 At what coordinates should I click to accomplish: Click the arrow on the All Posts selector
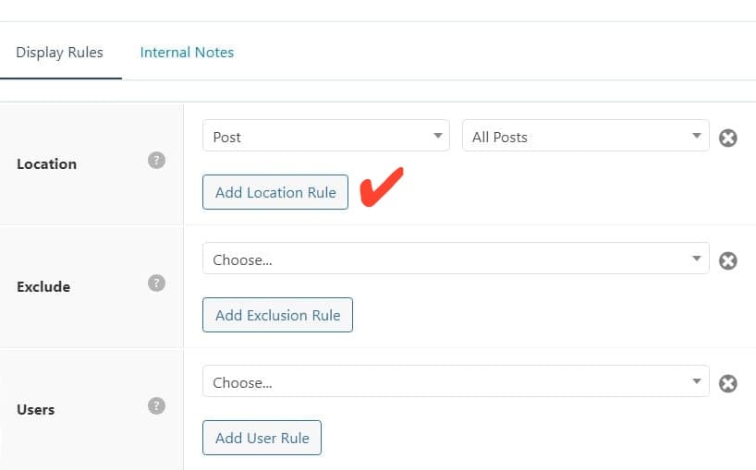[x=697, y=137]
